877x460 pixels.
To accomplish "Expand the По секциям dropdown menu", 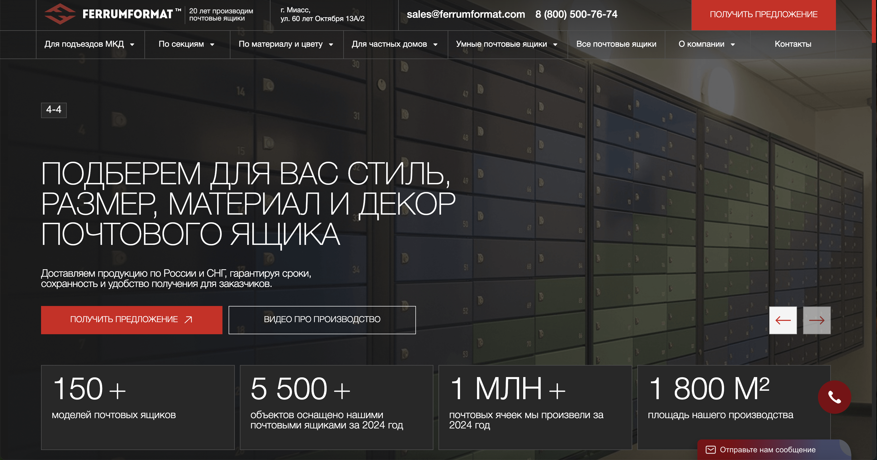I will coord(212,45).
